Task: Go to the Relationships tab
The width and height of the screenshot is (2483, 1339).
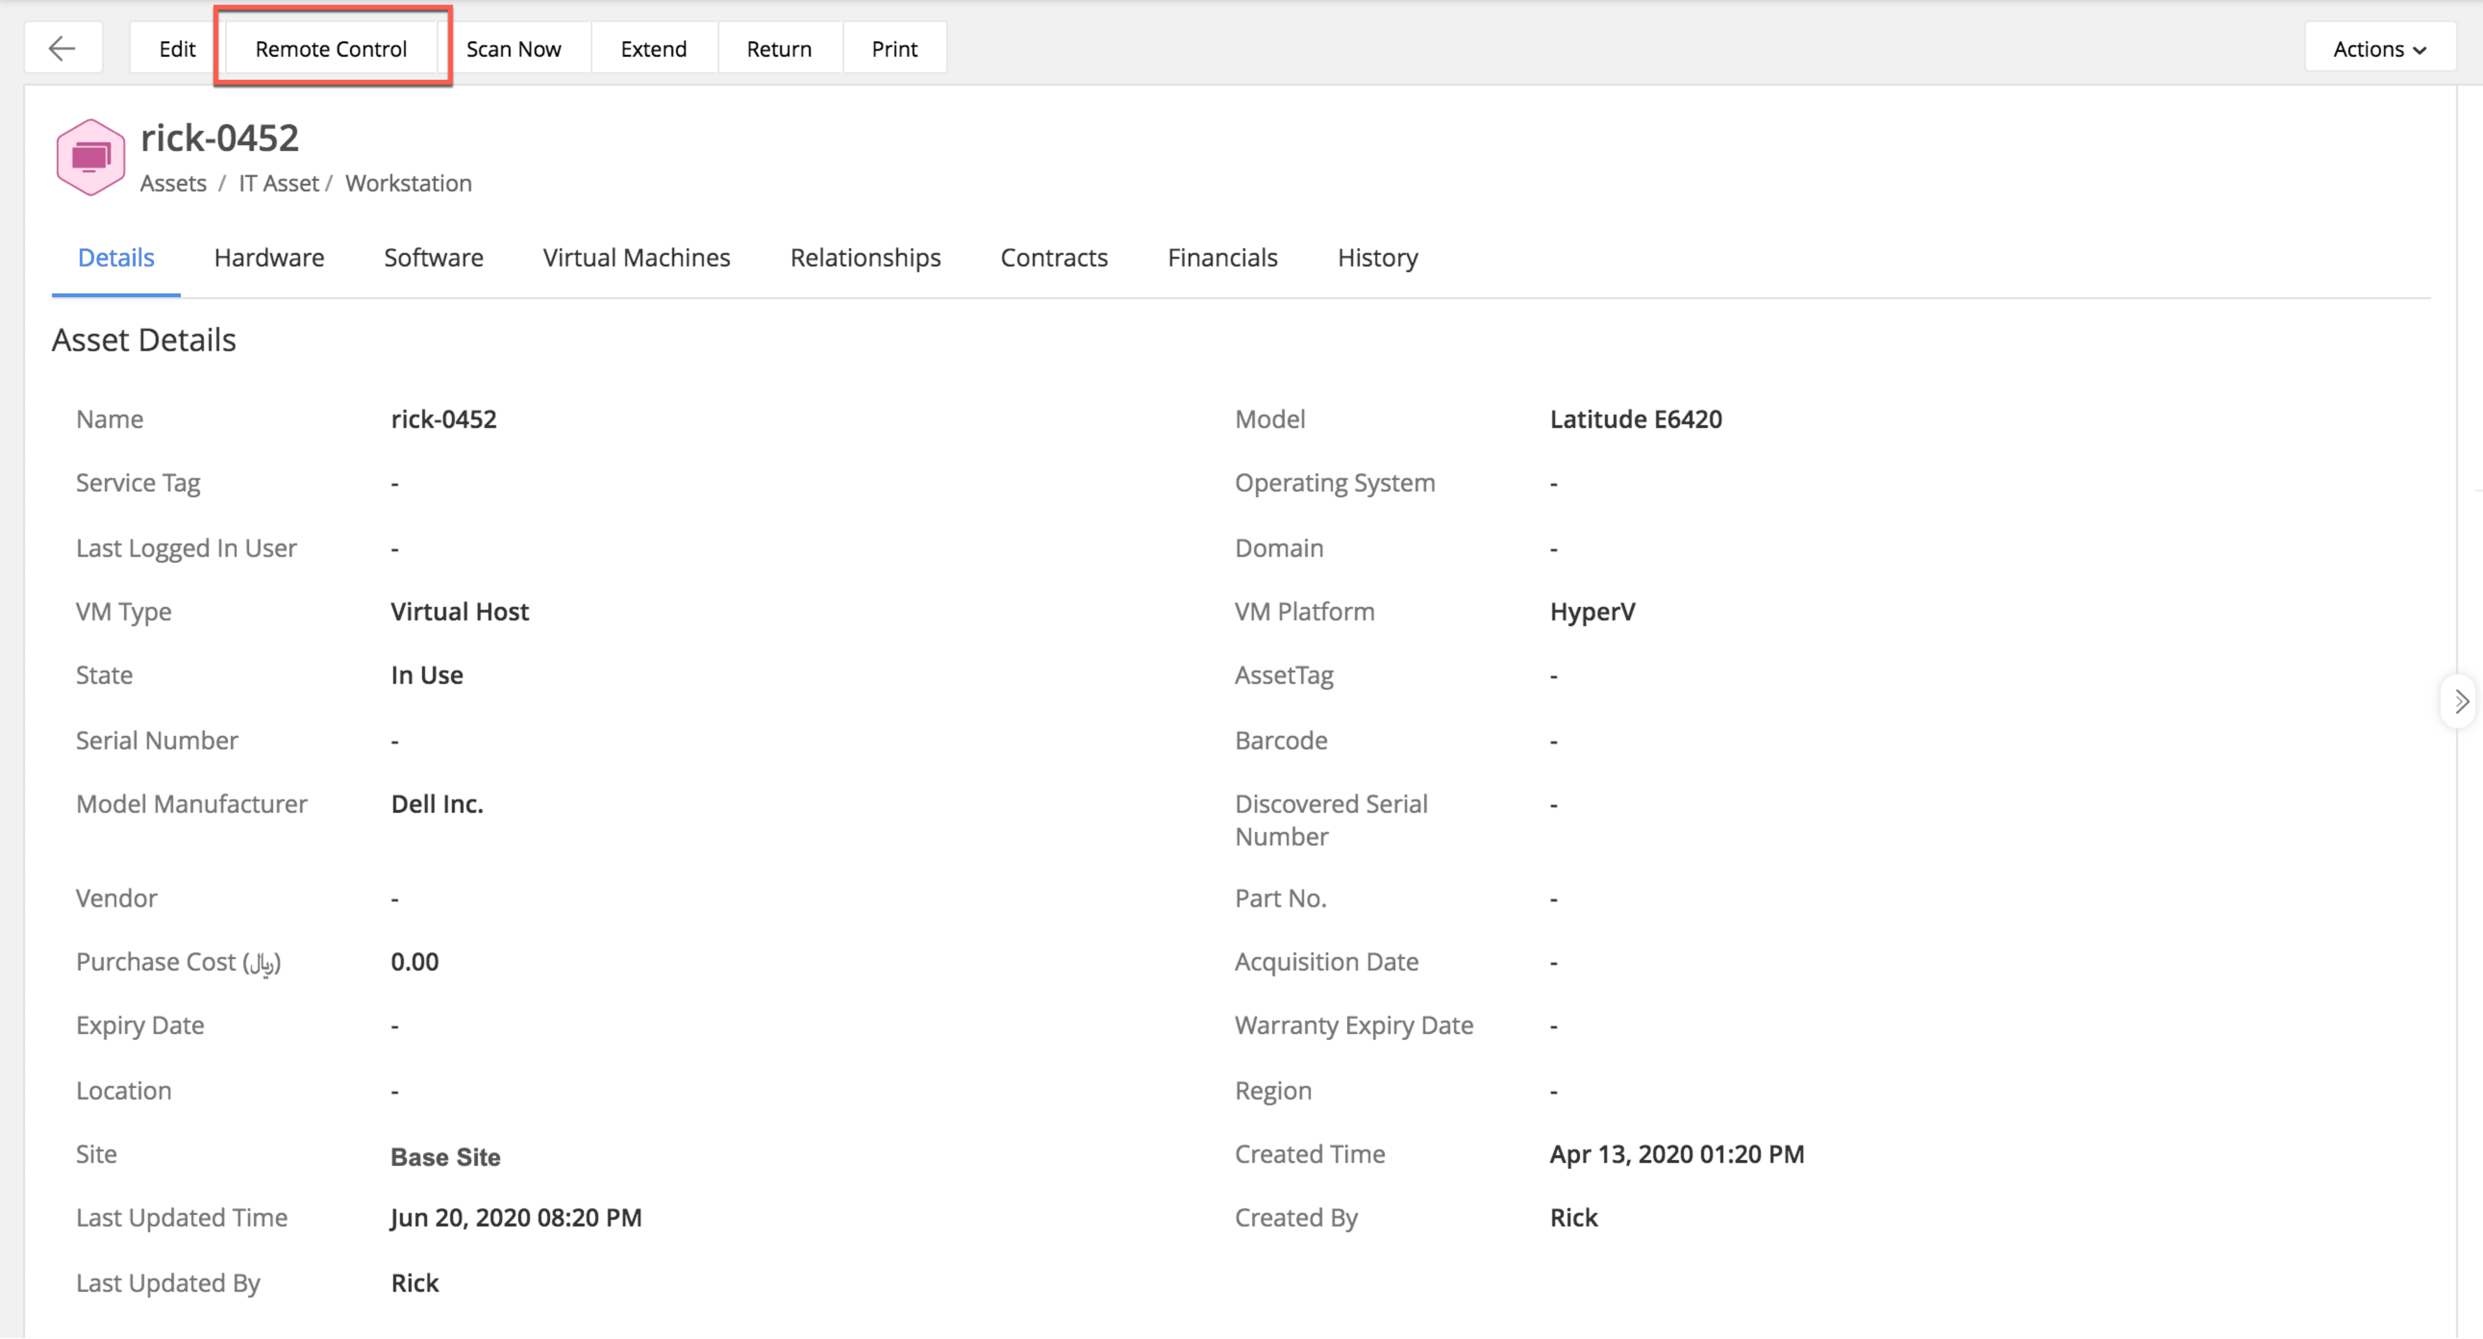Action: [865, 257]
